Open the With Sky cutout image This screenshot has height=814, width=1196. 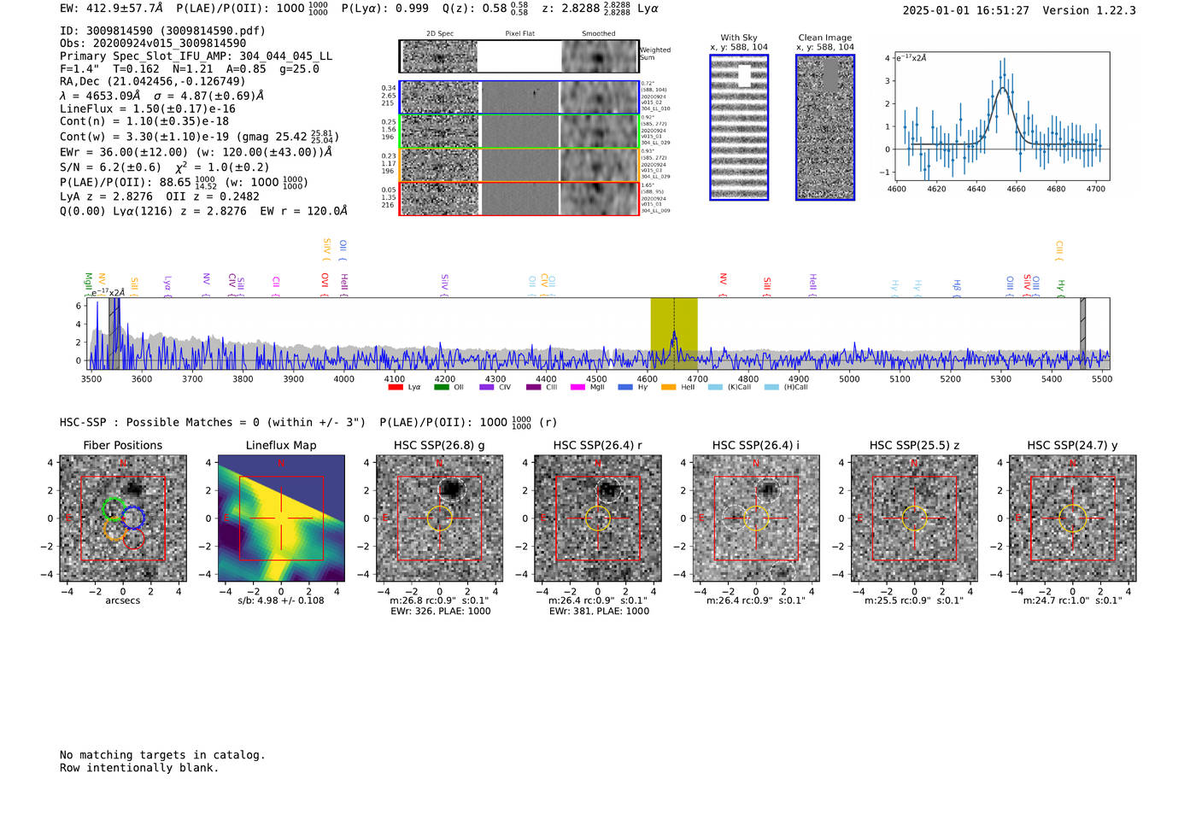point(739,127)
